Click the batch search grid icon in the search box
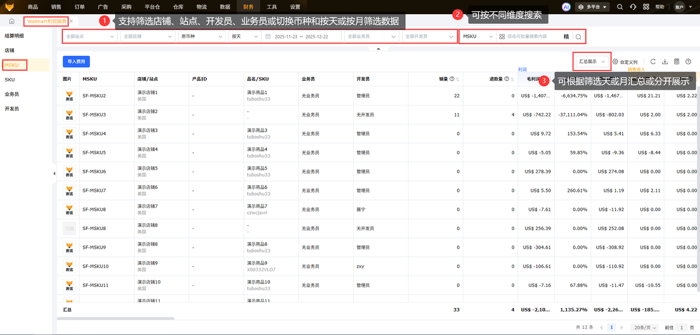 pos(502,37)
